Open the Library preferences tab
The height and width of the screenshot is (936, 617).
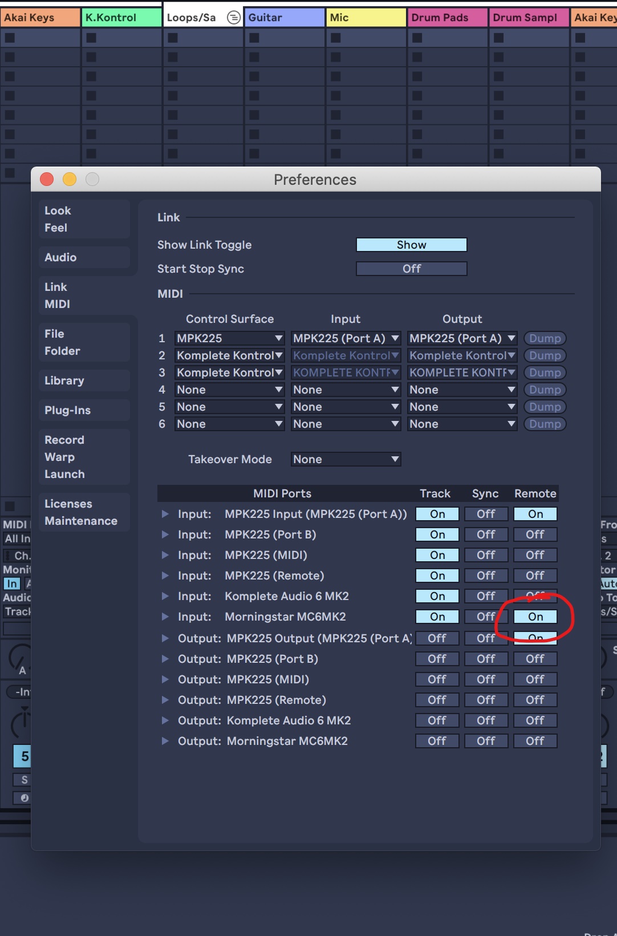tap(84, 380)
